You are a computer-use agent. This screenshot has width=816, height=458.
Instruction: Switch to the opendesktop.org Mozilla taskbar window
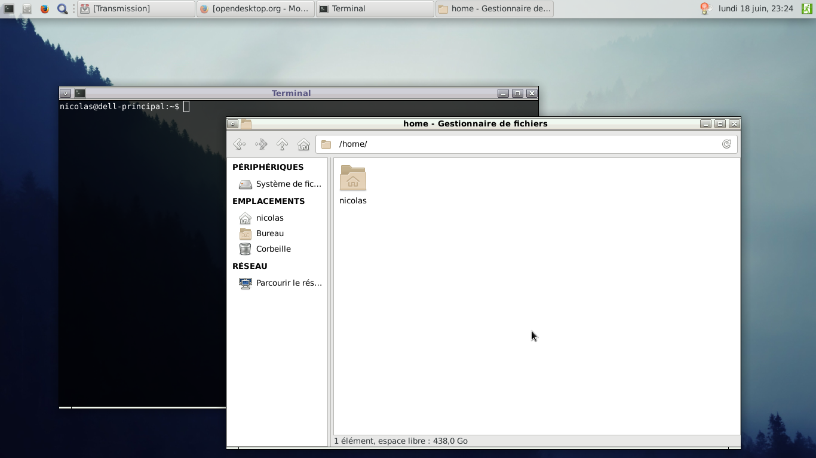tap(256, 9)
